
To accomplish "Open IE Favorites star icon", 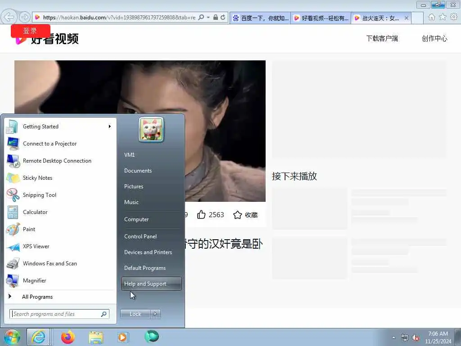I will click(443, 17).
